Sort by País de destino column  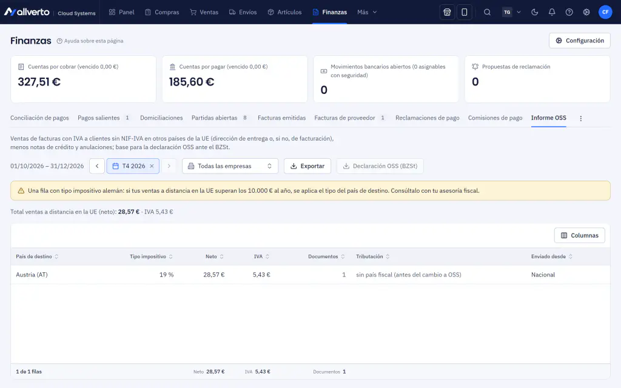click(x=37, y=256)
